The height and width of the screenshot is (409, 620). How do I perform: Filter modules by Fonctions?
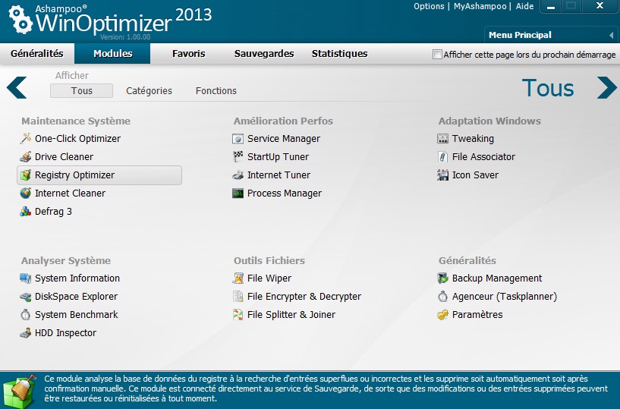point(216,90)
